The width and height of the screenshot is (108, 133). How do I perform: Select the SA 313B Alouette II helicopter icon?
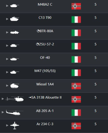pos(15,99)
